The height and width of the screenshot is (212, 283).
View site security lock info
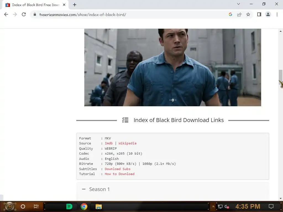(x=35, y=14)
